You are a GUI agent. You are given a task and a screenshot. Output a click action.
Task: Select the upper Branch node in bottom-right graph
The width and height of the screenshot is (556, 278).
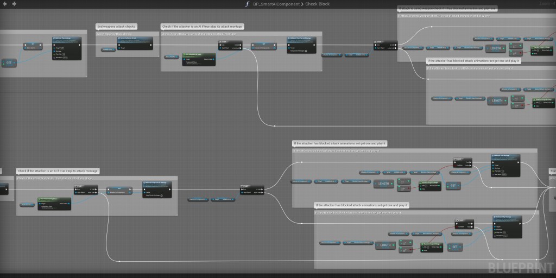tap(463, 162)
